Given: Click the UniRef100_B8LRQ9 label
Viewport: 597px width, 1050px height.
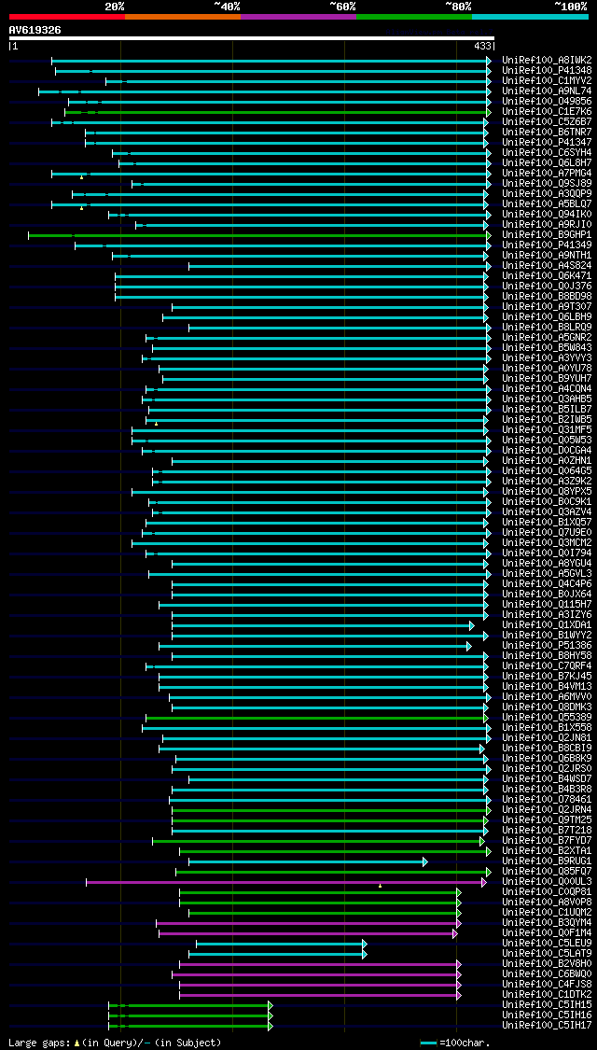Looking at the screenshot, I should coord(547,328).
